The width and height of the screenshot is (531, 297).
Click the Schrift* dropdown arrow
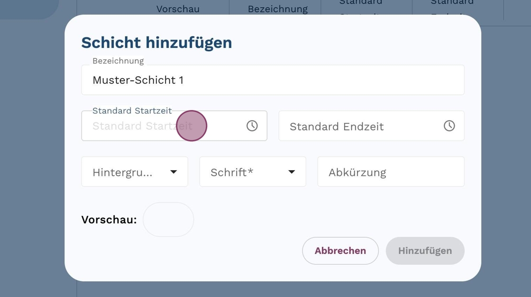tap(292, 172)
